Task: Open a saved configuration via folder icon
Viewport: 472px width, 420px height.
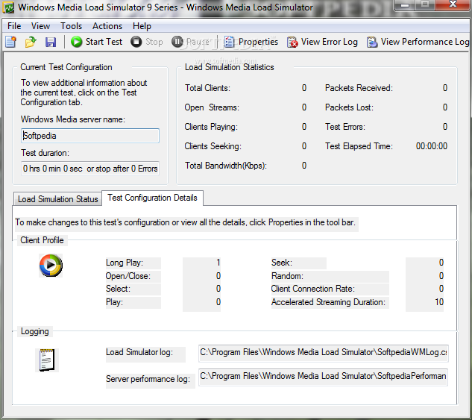Action: (x=31, y=42)
